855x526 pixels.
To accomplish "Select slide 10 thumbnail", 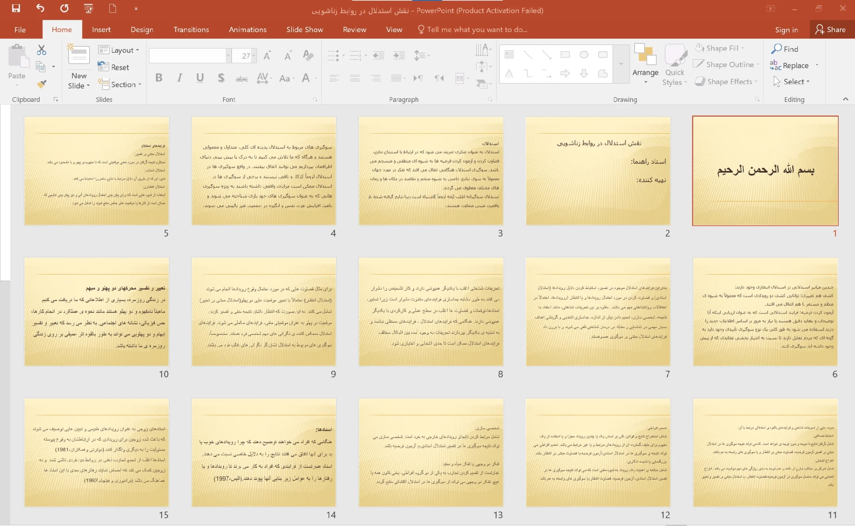I will 97,312.
